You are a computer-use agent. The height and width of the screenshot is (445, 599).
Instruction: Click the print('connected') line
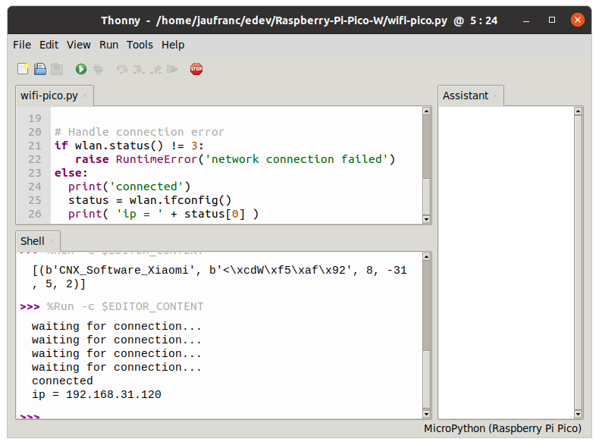(x=129, y=186)
